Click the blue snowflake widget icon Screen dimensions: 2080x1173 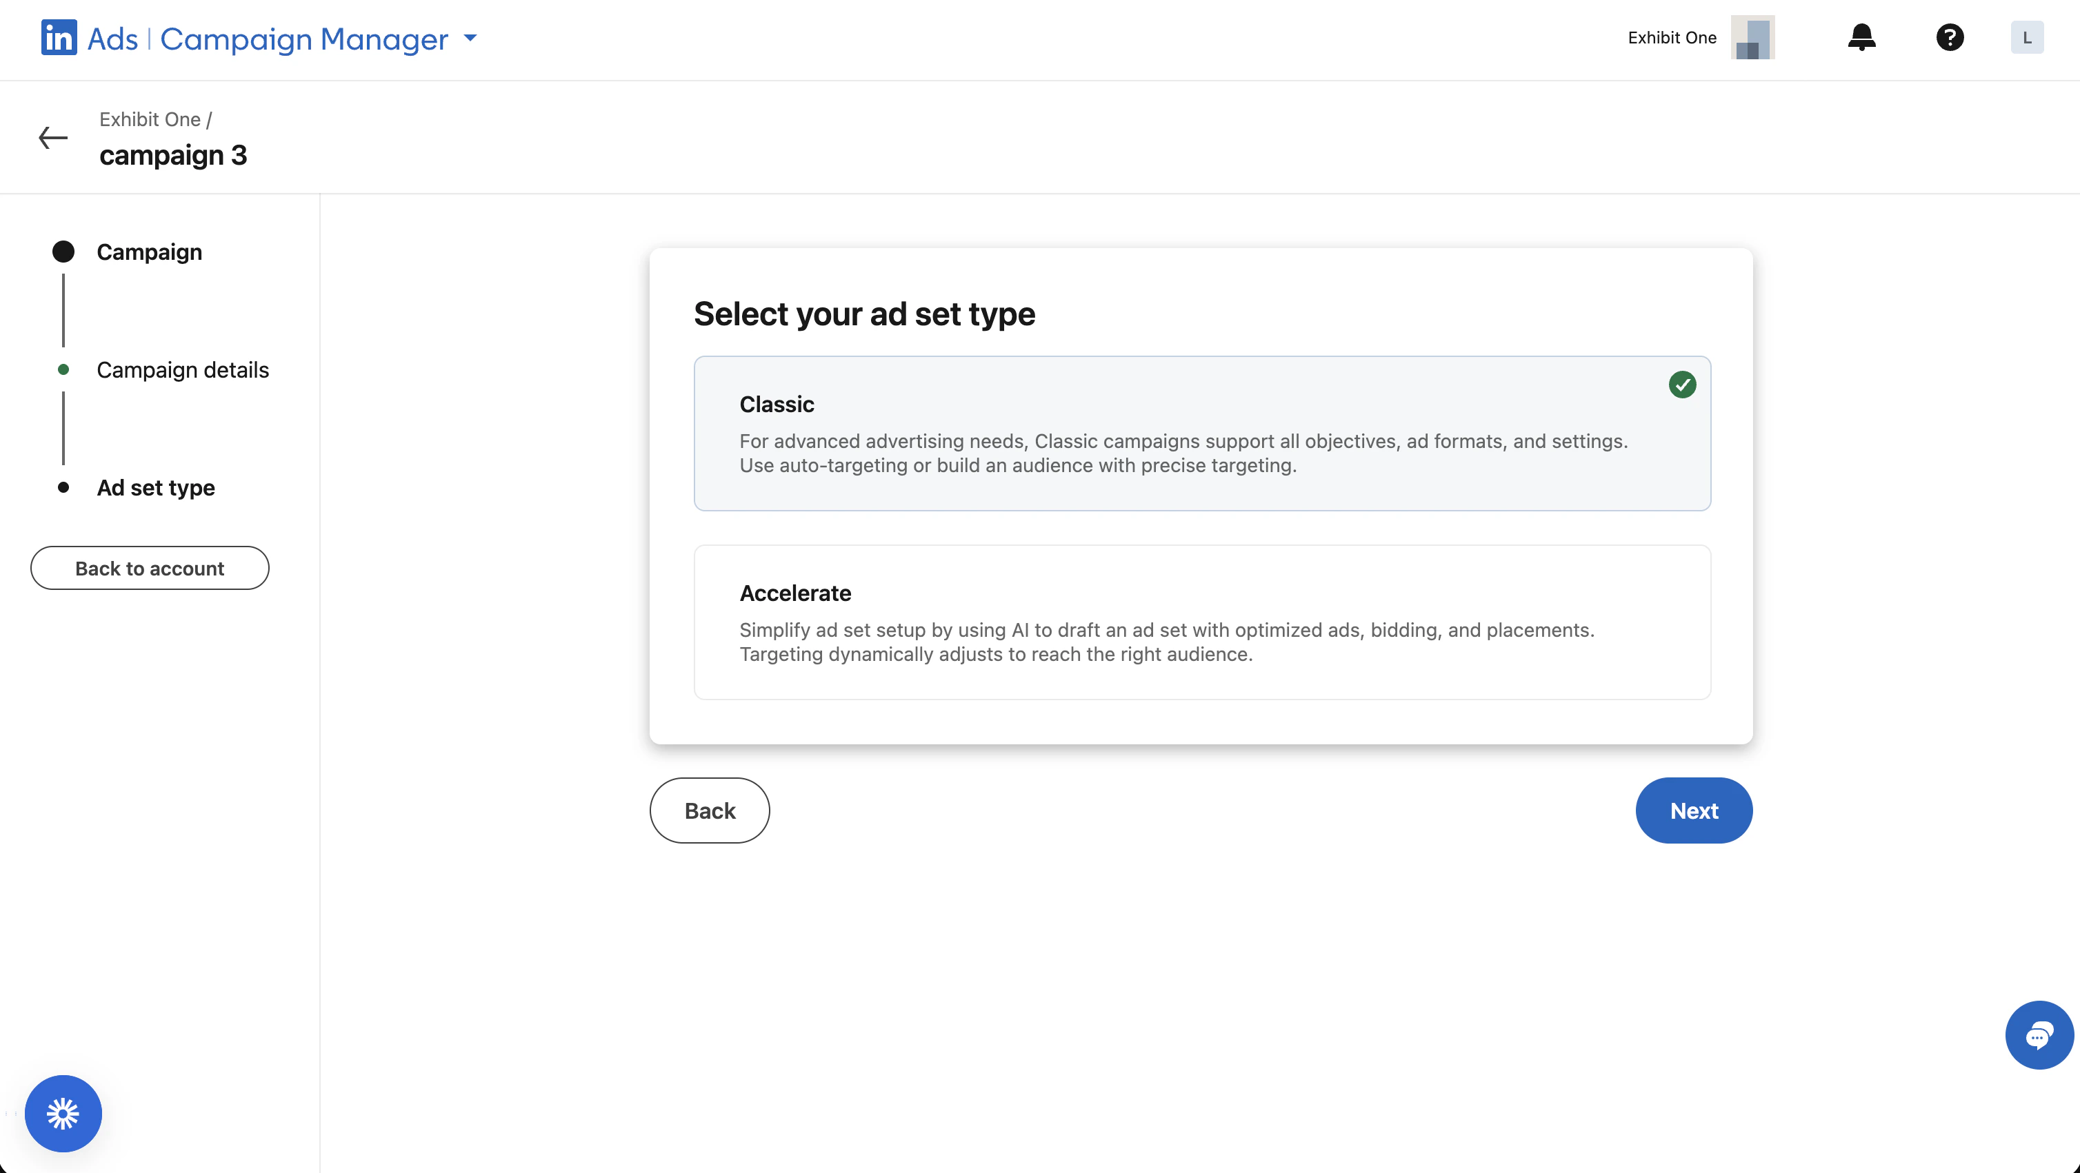click(63, 1113)
